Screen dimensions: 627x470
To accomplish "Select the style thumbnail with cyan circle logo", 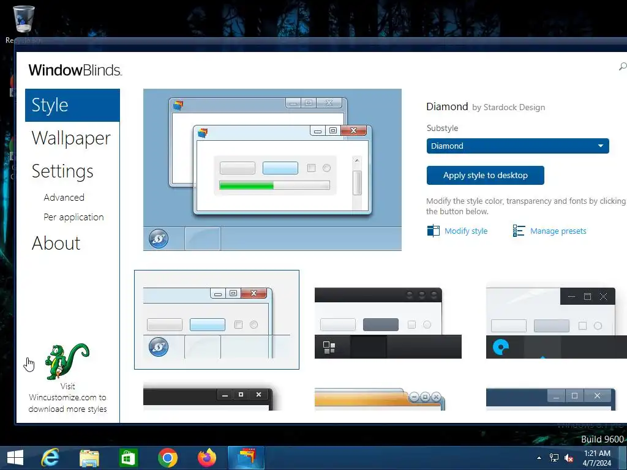I will [556, 323].
